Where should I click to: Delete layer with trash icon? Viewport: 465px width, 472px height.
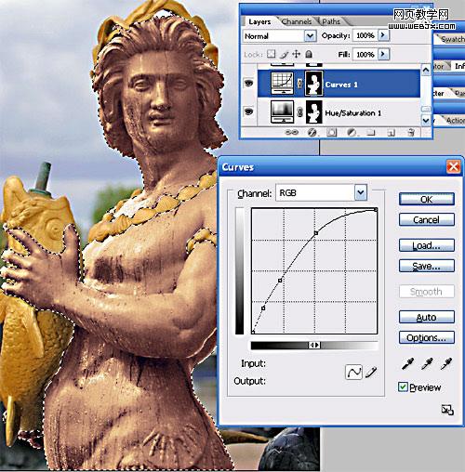coord(411,133)
